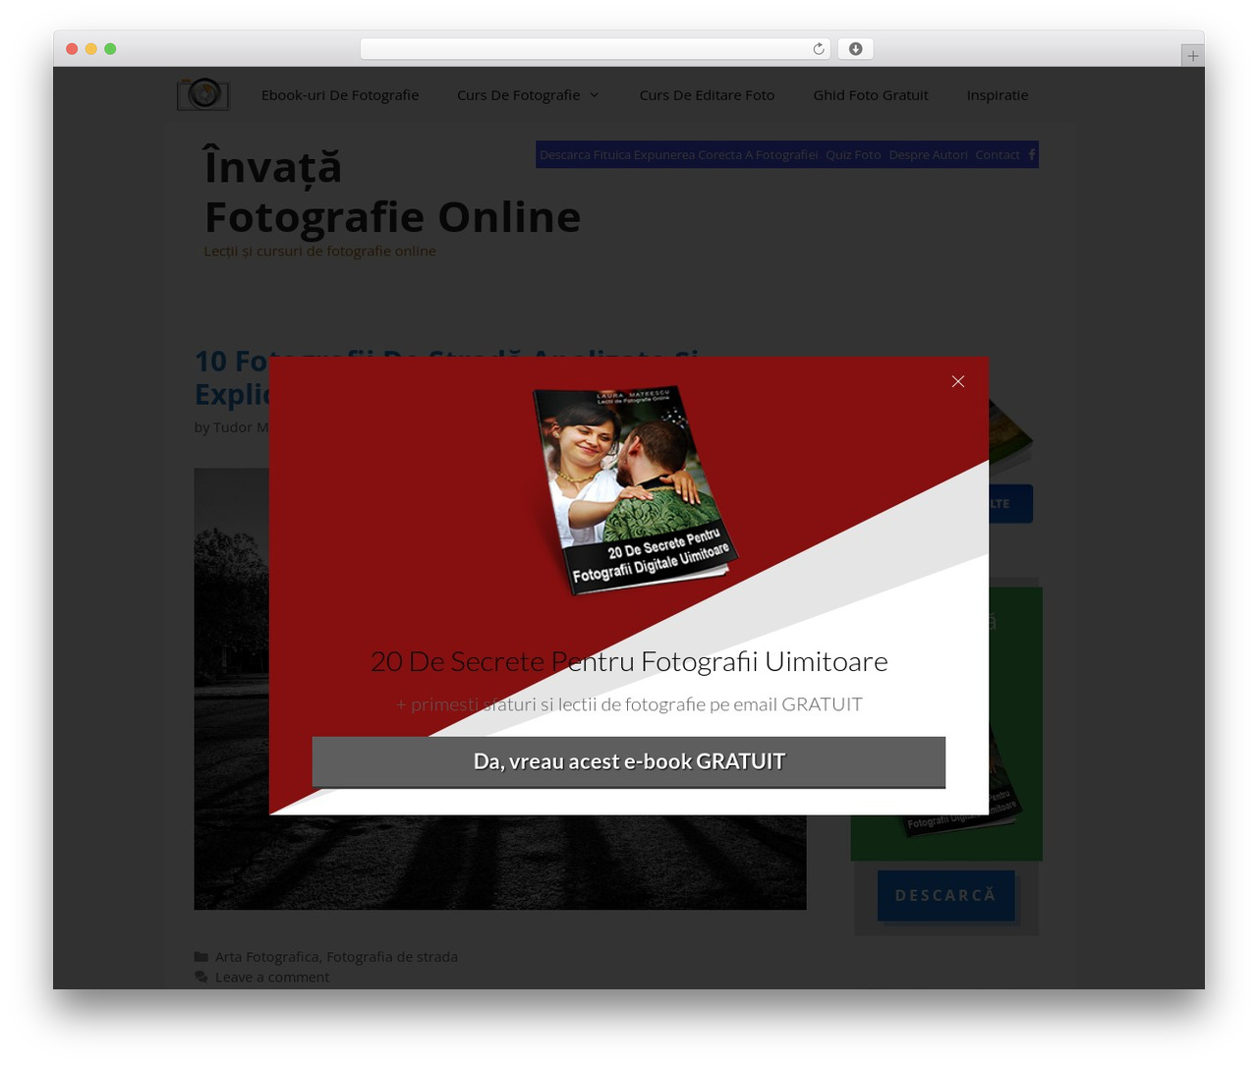Click the tagline Lecții și cursuri de fotografie online
Screen dimensions: 1258x1065
(319, 252)
